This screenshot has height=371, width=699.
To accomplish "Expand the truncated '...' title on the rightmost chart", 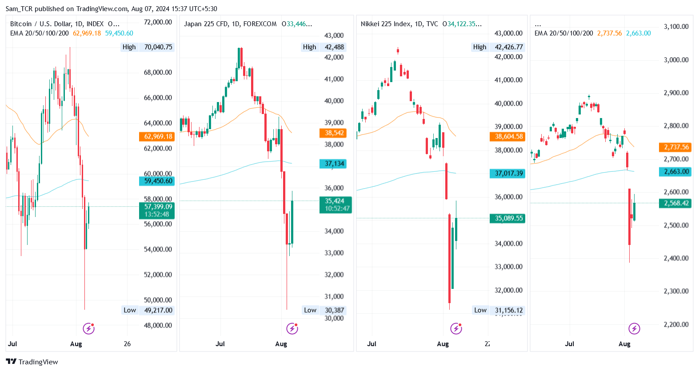I will (x=538, y=24).
